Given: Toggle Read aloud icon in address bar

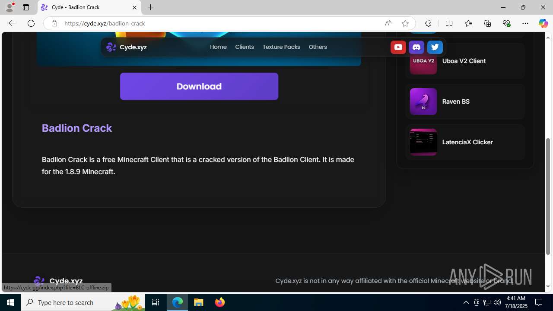Looking at the screenshot, I should pyautogui.click(x=388, y=23).
